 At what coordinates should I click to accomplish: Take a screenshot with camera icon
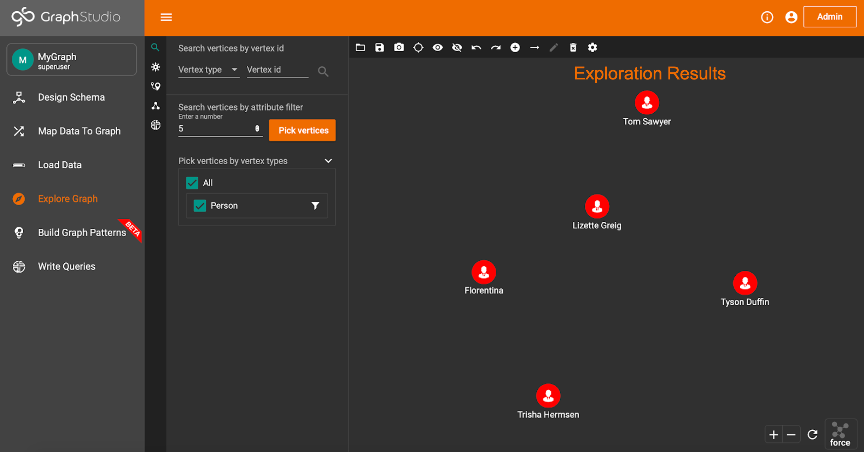[x=399, y=47]
